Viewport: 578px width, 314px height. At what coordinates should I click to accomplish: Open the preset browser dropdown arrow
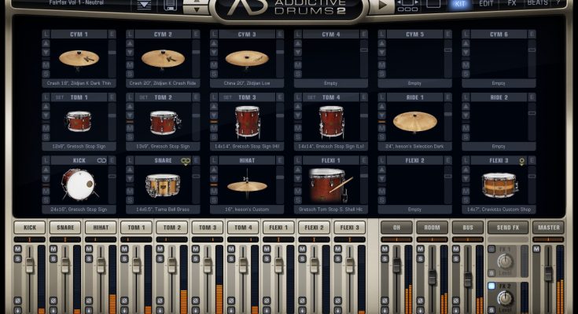pyautogui.click(x=144, y=5)
